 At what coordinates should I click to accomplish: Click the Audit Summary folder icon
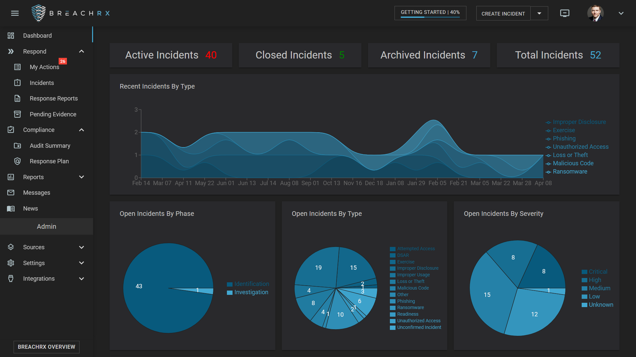tap(18, 146)
